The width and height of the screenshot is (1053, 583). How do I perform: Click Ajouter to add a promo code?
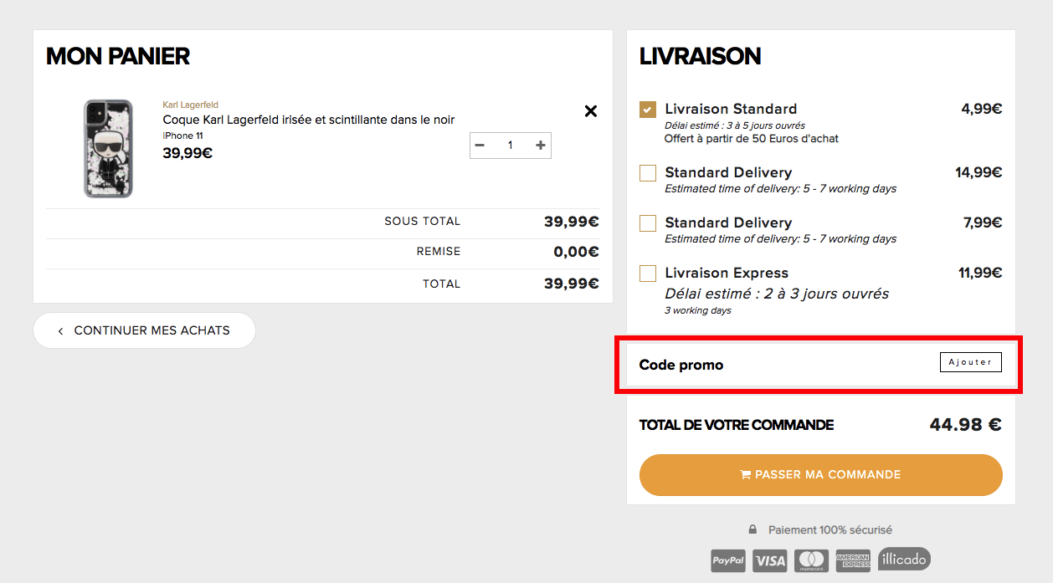pos(971,362)
